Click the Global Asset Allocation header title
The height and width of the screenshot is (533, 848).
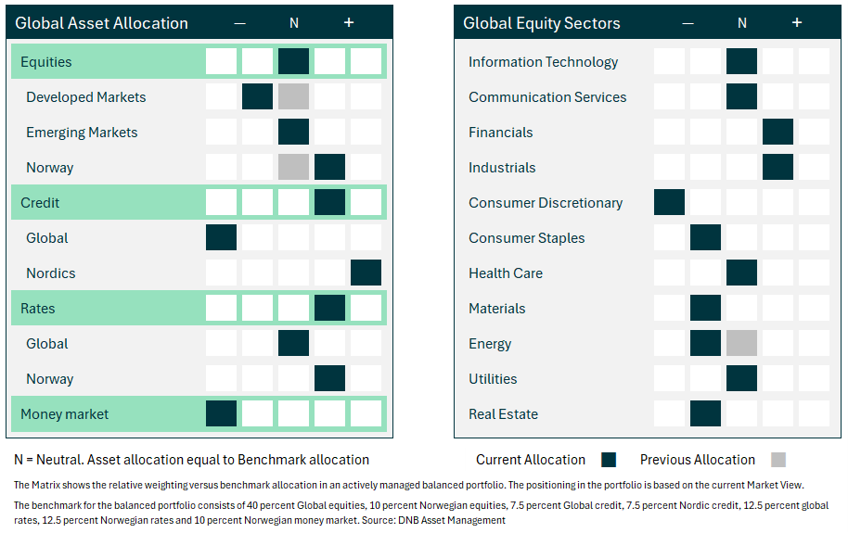coord(102,23)
